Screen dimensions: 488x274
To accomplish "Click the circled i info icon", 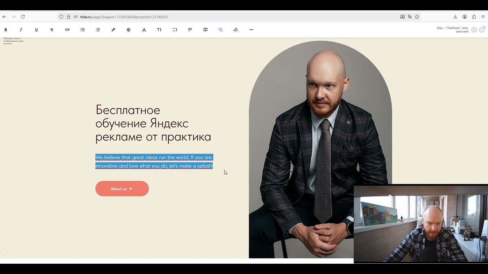I will [474, 30].
